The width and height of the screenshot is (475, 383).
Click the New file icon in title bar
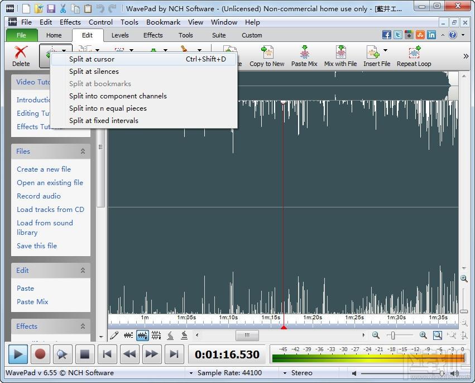[x=26, y=8]
